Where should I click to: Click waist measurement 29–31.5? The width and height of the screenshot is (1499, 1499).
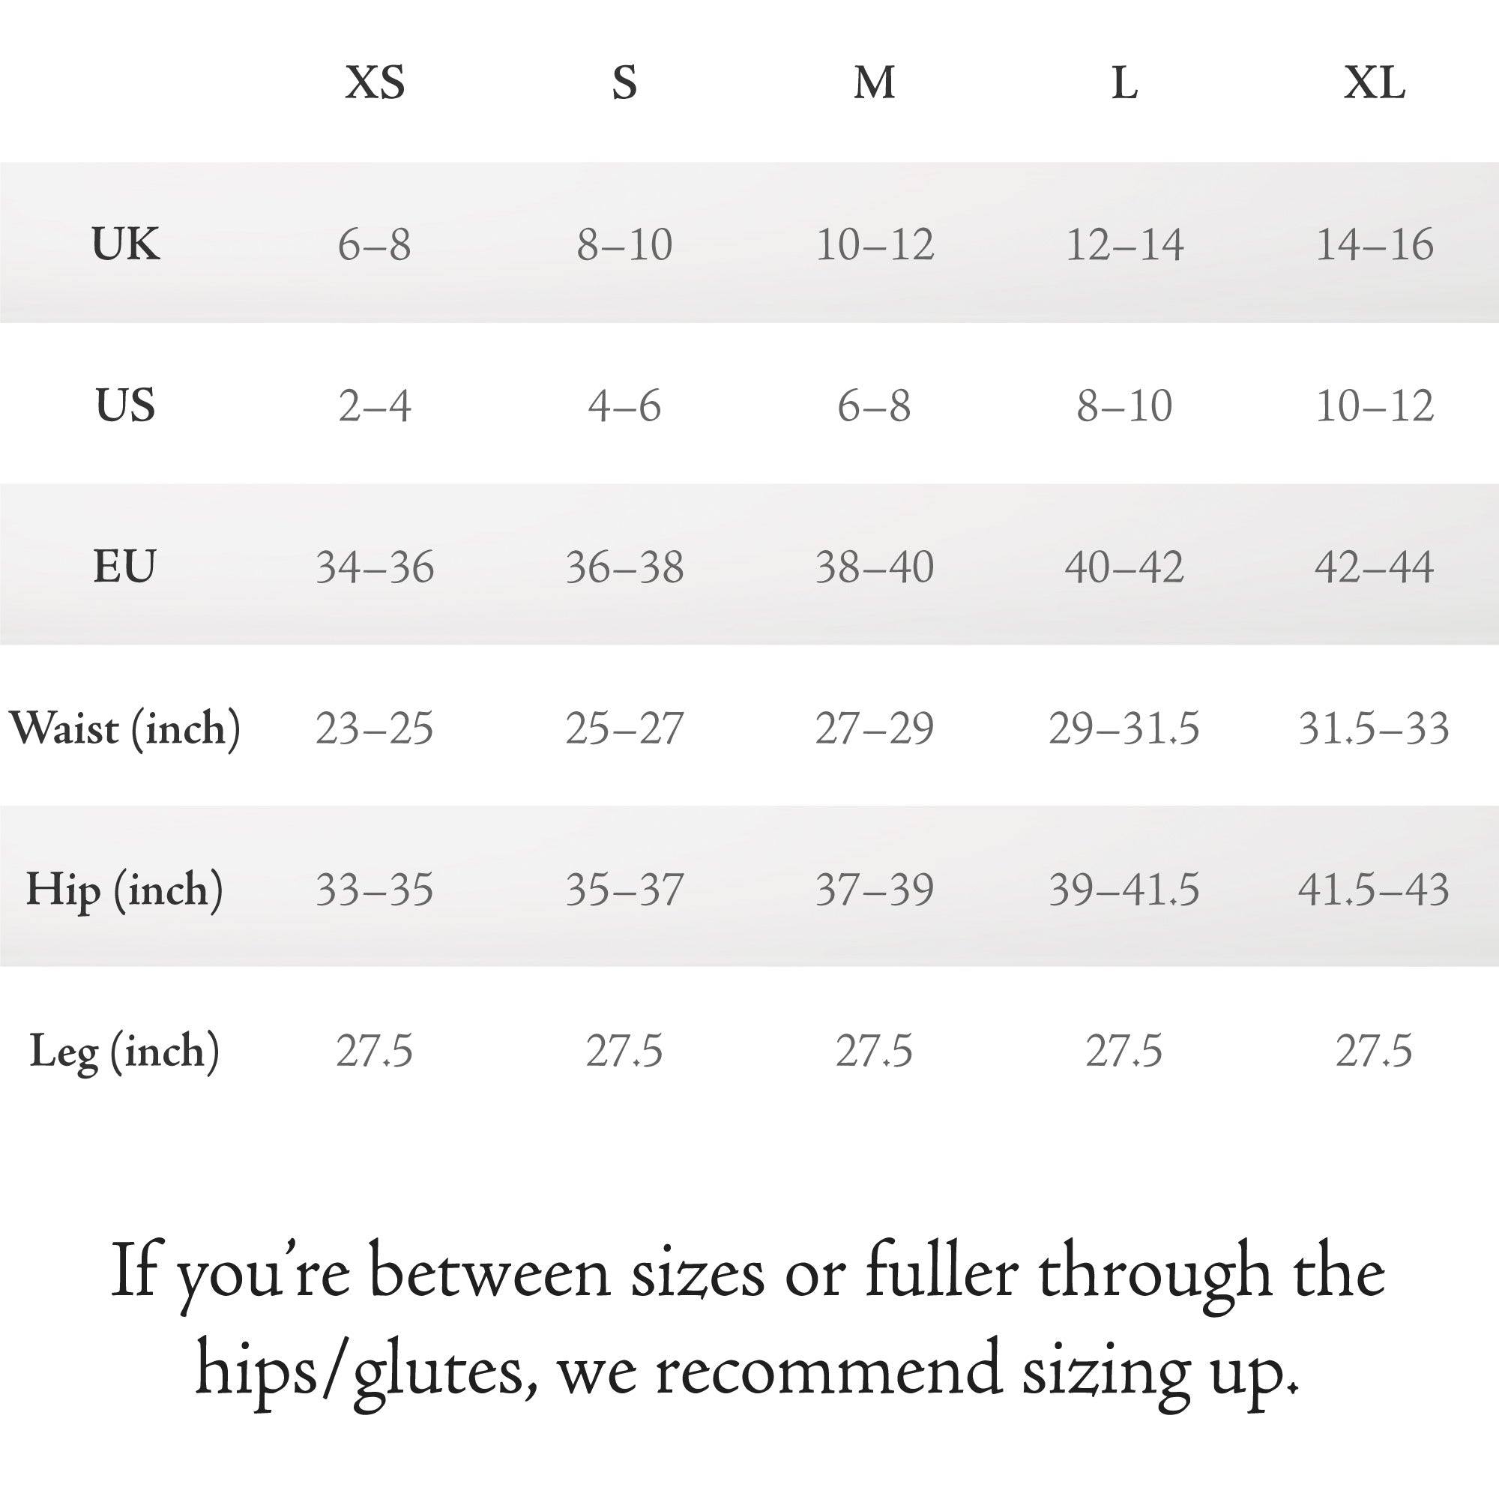[x=1124, y=729]
